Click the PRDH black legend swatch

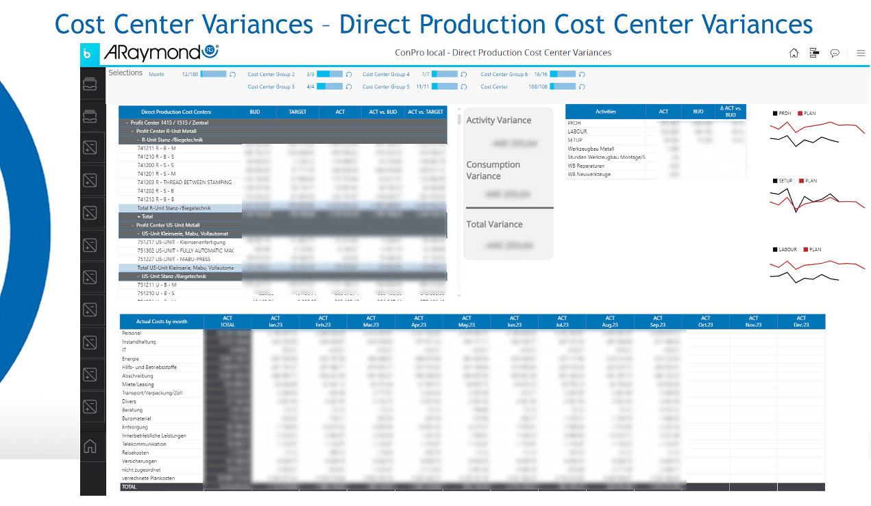click(x=774, y=113)
